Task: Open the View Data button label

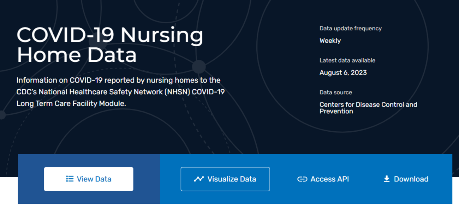Action: pyautogui.click(x=94, y=179)
